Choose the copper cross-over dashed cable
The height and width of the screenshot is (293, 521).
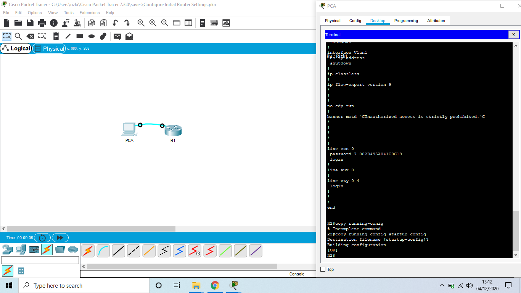134,251
